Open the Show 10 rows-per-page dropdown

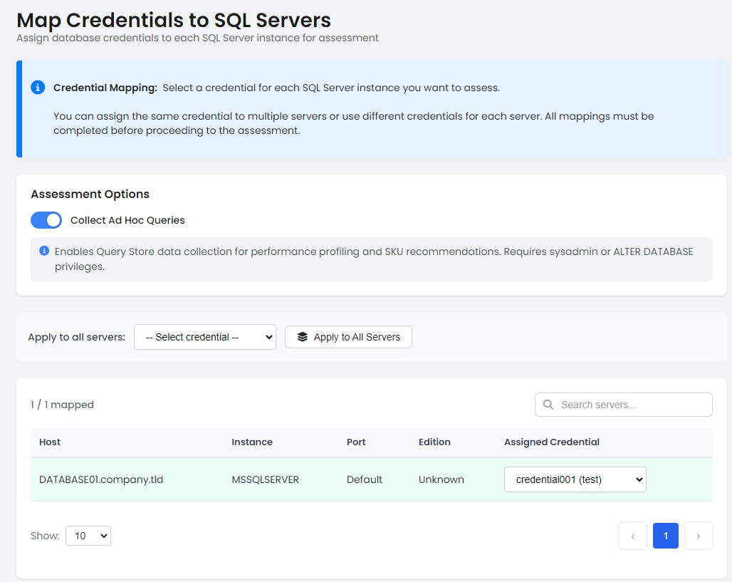click(x=88, y=536)
